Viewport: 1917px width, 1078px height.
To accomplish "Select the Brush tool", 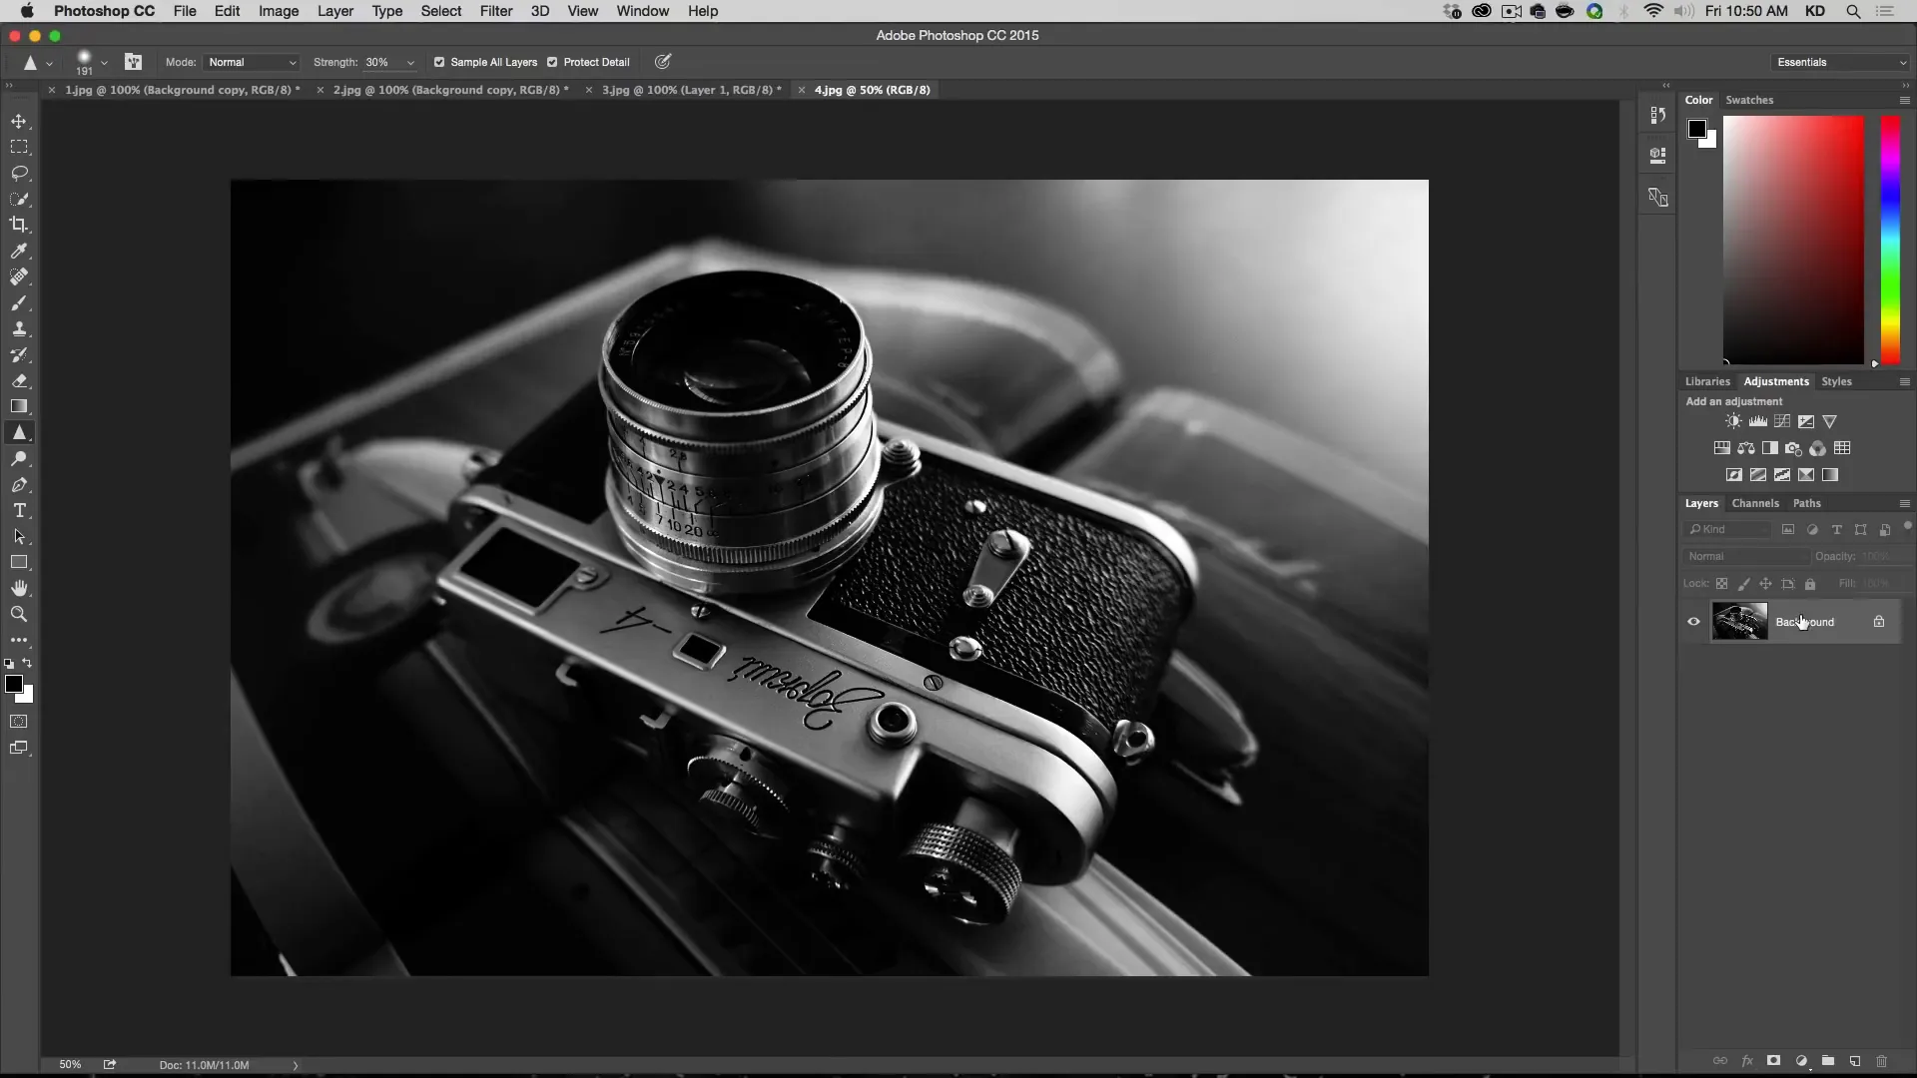I will [x=19, y=302].
